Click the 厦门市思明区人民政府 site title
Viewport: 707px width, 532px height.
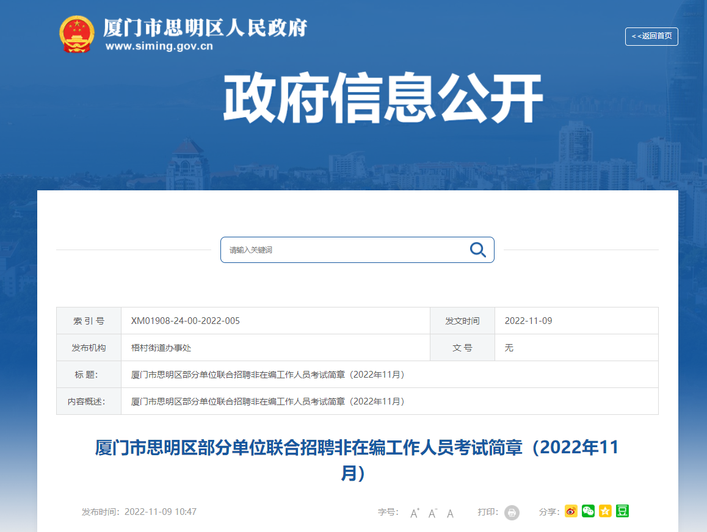[205, 27]
